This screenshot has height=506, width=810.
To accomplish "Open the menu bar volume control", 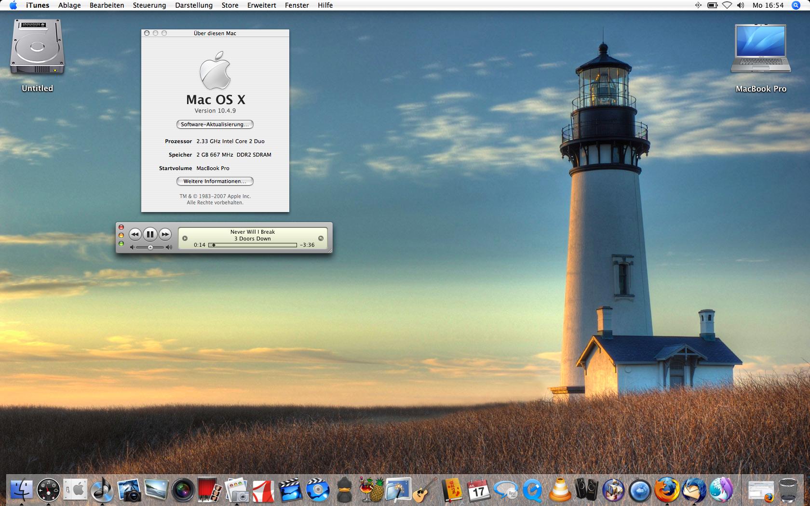I will coord(741,5).
